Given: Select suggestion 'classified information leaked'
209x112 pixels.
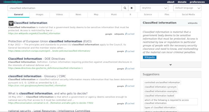Looking at the screenshot, I should click(159, 96).
